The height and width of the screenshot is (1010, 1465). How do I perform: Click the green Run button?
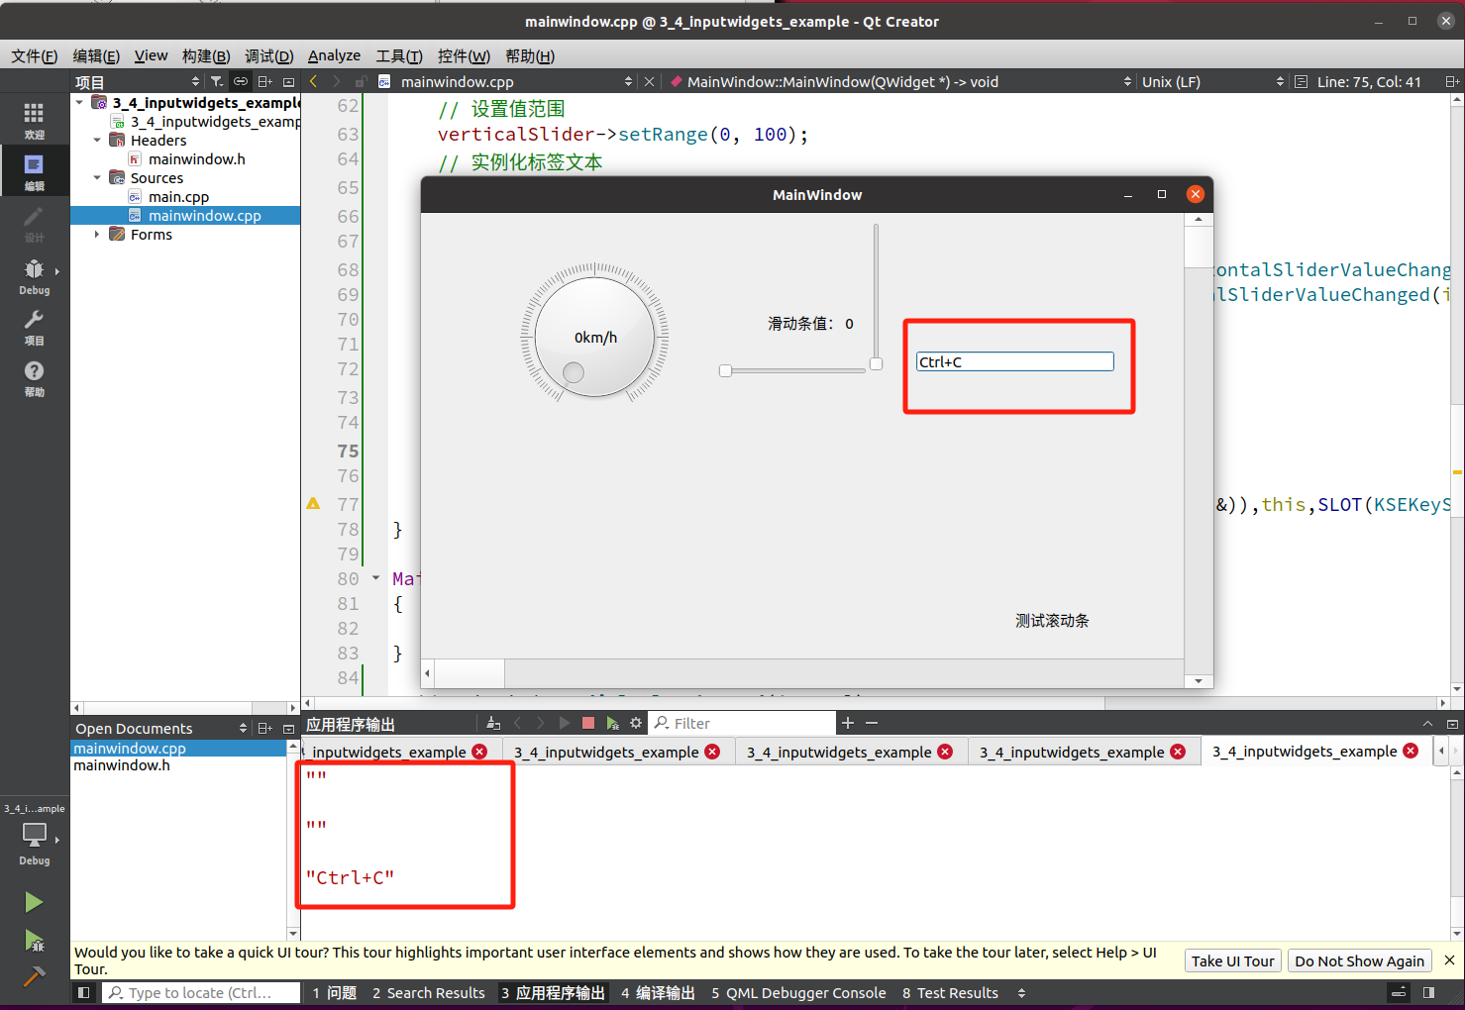point(34,902)
